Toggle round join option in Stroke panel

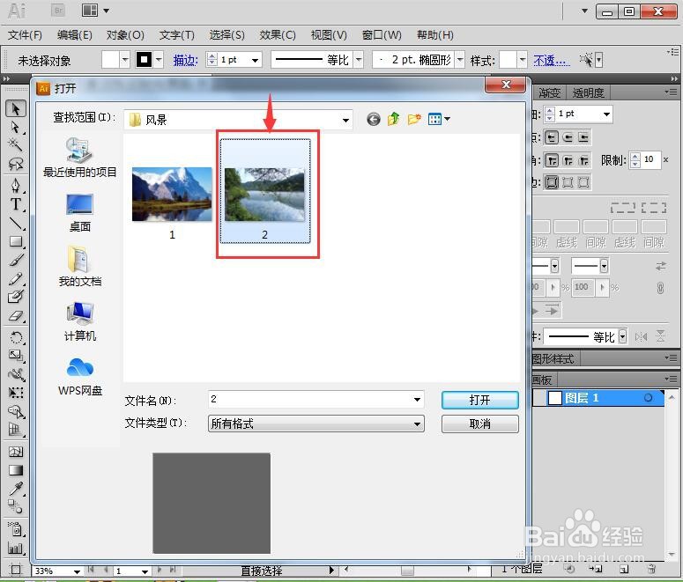(x=568, y=160)
